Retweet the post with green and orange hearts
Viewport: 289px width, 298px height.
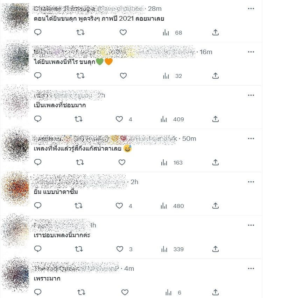tap(80, 76)
